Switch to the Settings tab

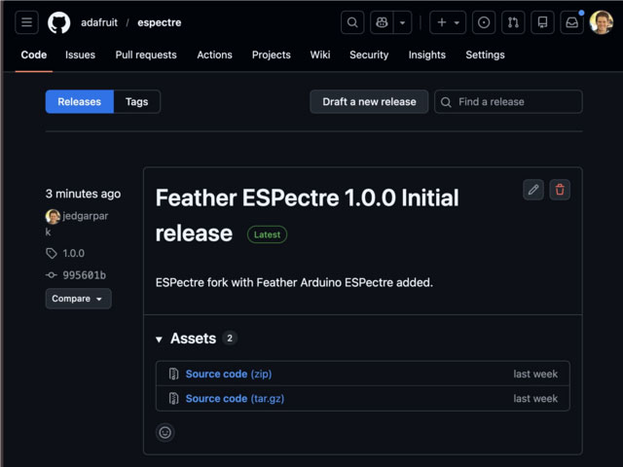[485, 54]
